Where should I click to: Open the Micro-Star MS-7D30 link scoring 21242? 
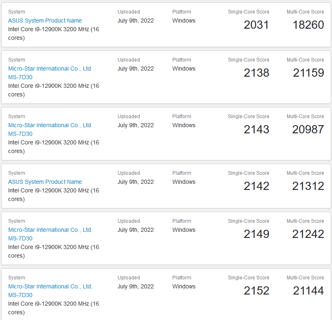pos(50,230)
